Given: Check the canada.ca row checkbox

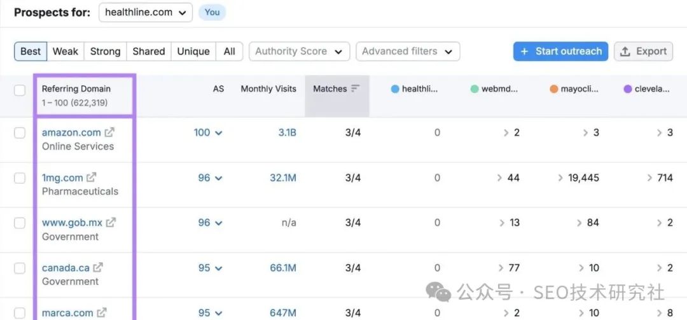Looking at the screenshot, I should [20, 268].
